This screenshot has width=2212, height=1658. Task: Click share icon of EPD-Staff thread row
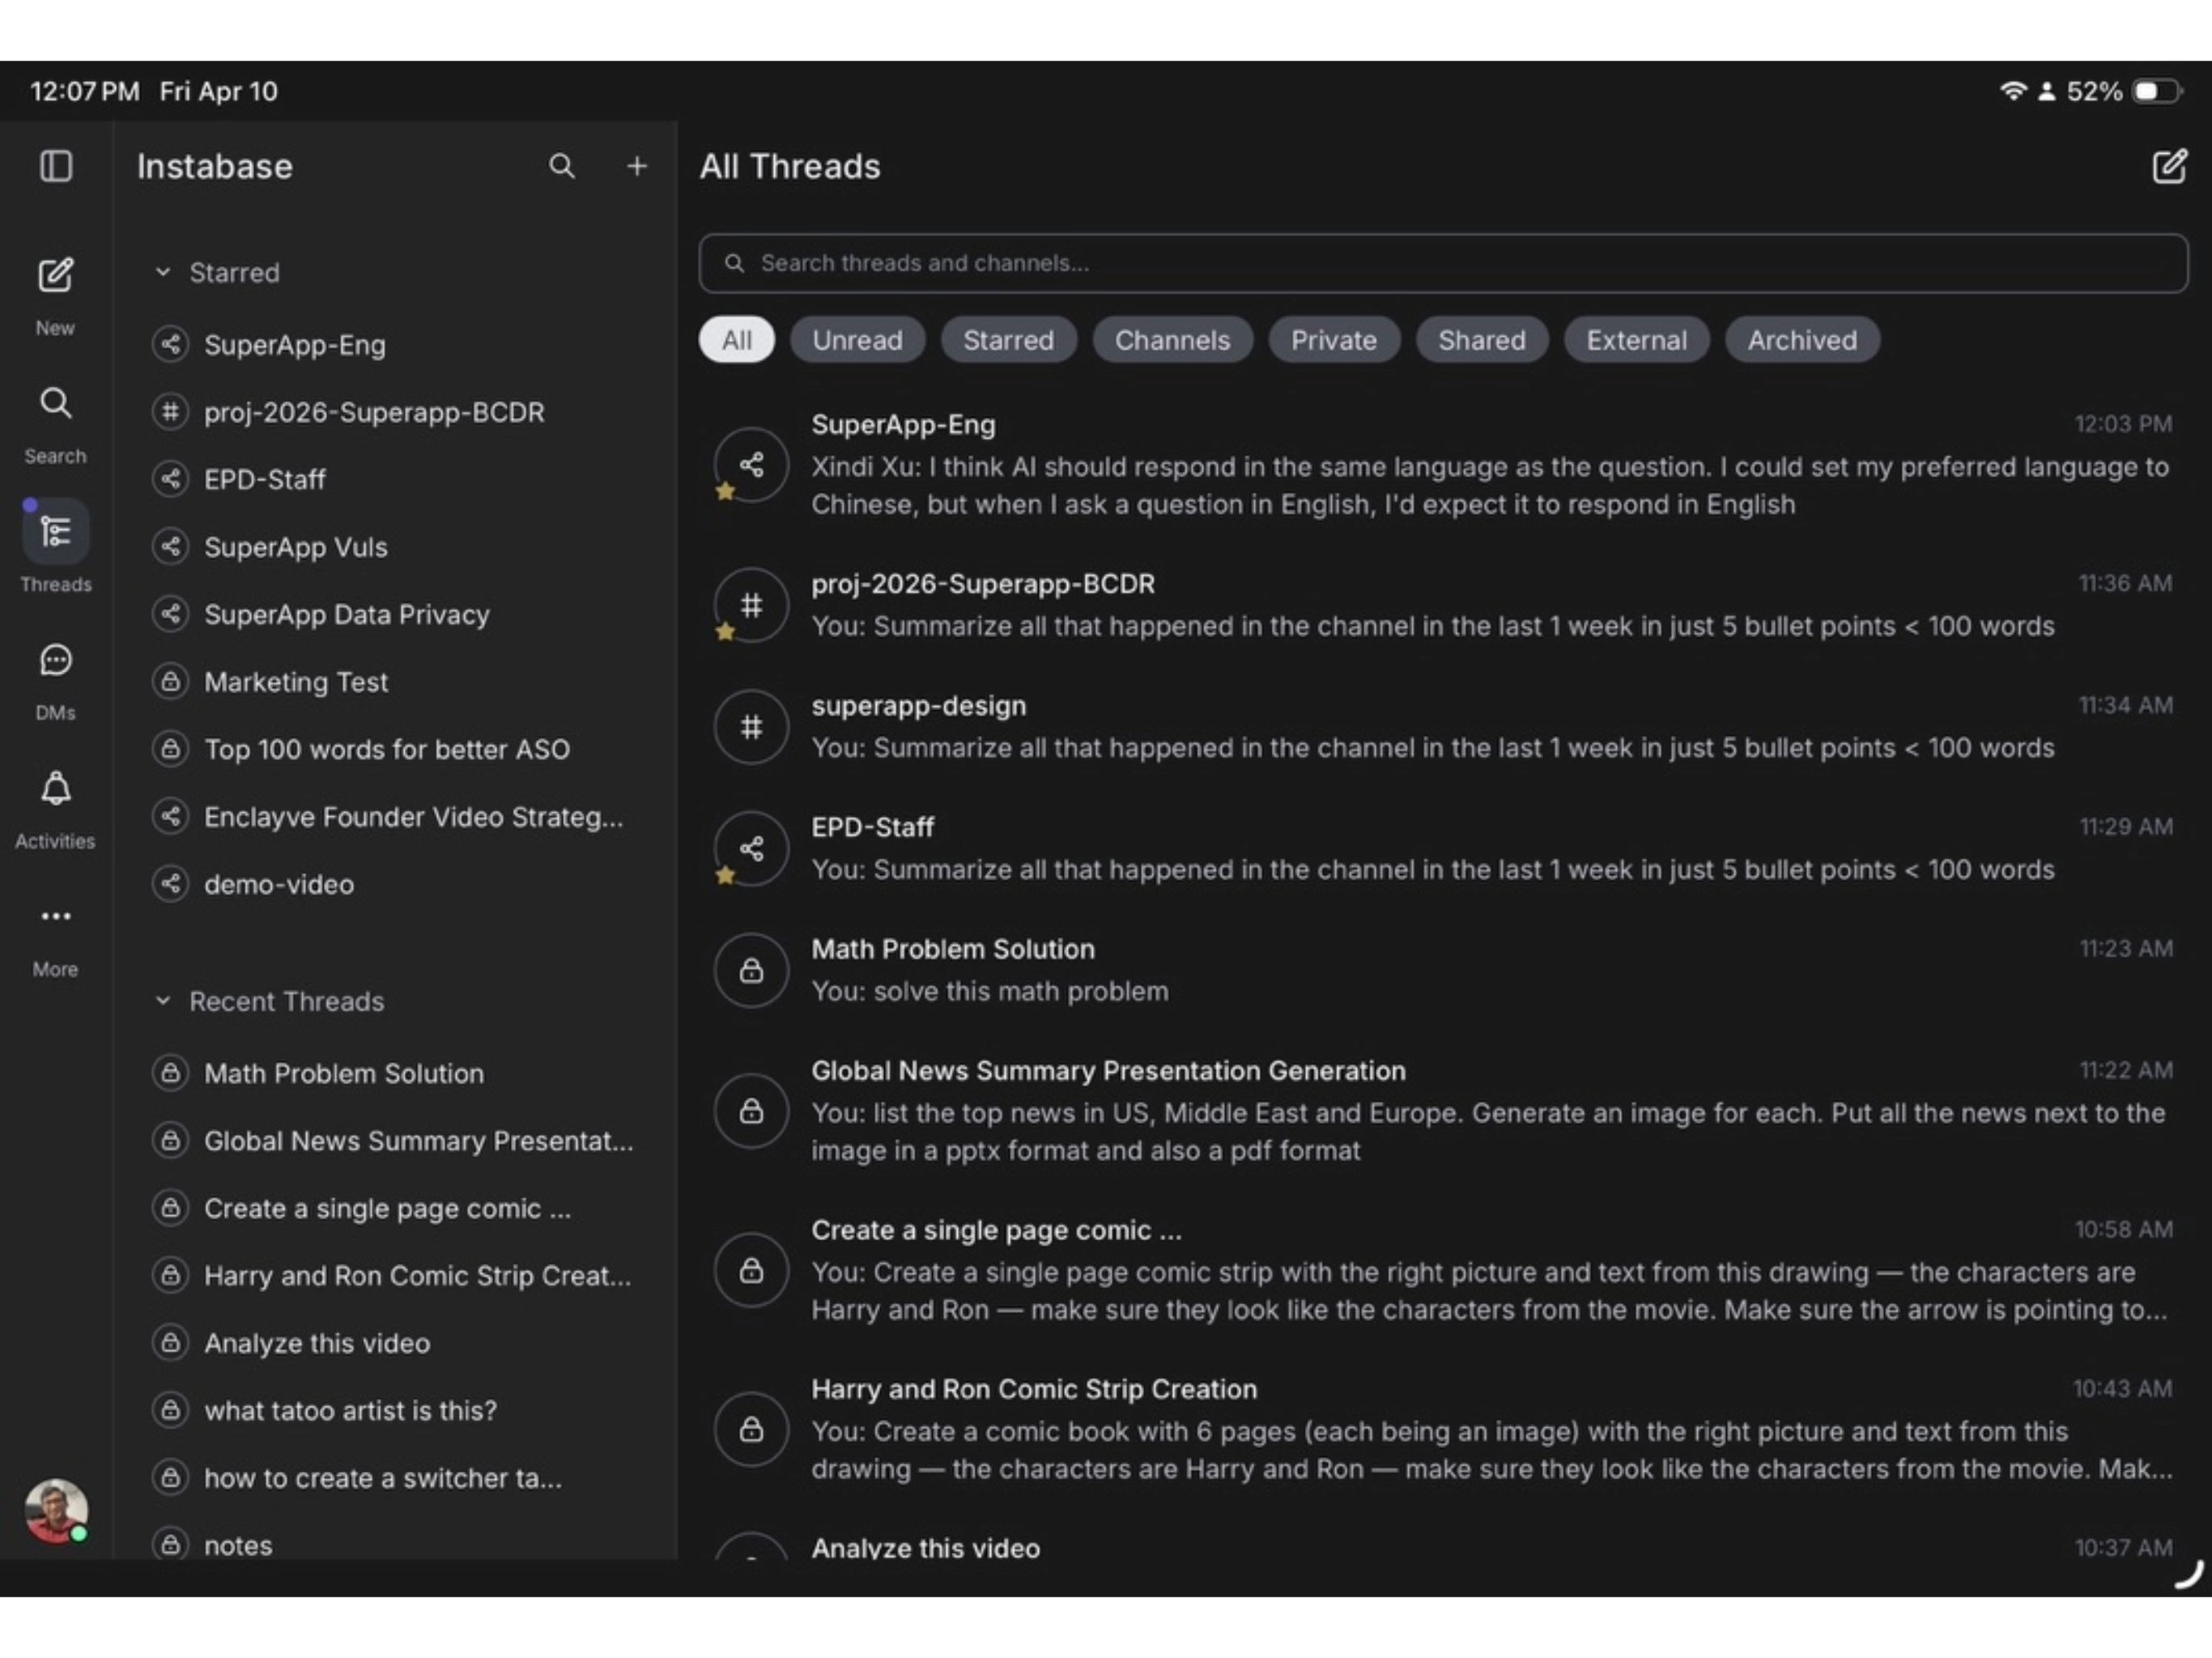pyautogui.click(x=751, y=849)
